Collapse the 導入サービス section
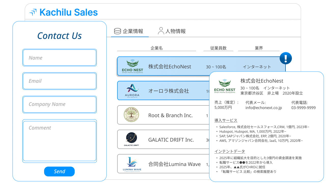This screenshot has height=183, width=326. point(226,120)
